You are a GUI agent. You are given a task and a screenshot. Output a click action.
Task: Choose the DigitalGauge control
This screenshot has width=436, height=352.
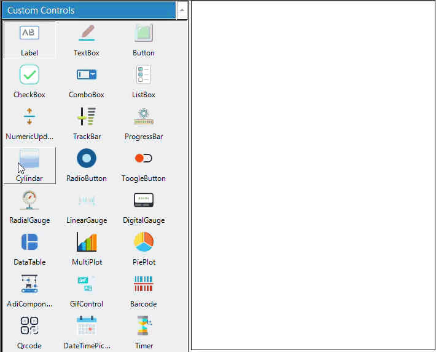[x=144, y=207]
